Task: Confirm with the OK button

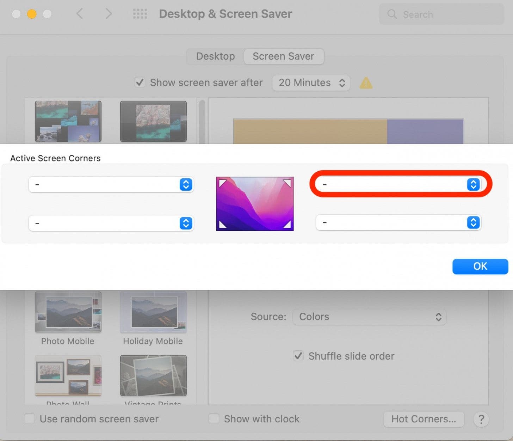Action: coord(480,267)
